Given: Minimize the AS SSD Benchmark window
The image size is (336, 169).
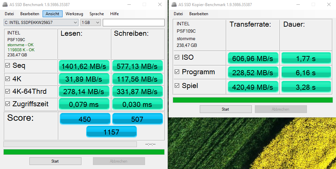Looking at the screenshot, I should coord(129,5).
